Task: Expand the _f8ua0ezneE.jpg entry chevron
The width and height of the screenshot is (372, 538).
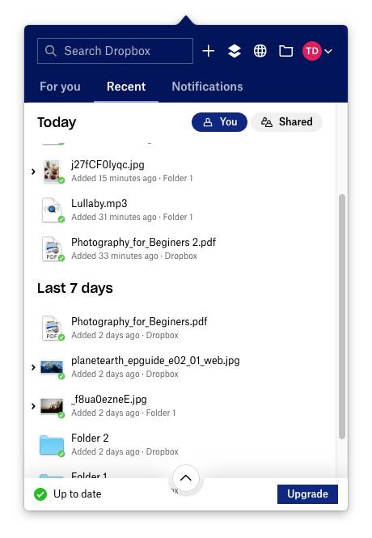Action: (x=33, y=406)
